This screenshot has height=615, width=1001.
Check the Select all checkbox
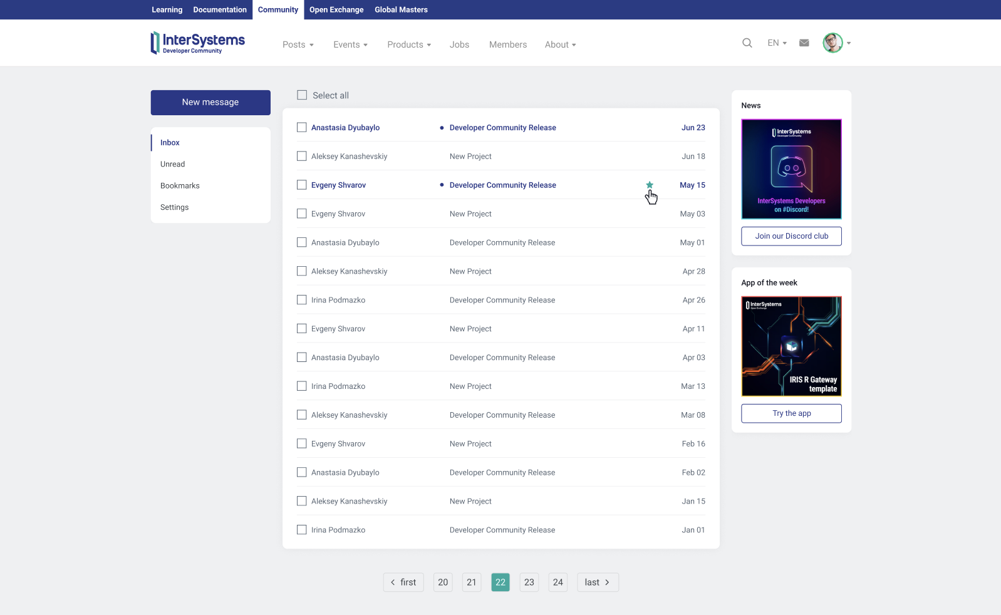point(302,95)
